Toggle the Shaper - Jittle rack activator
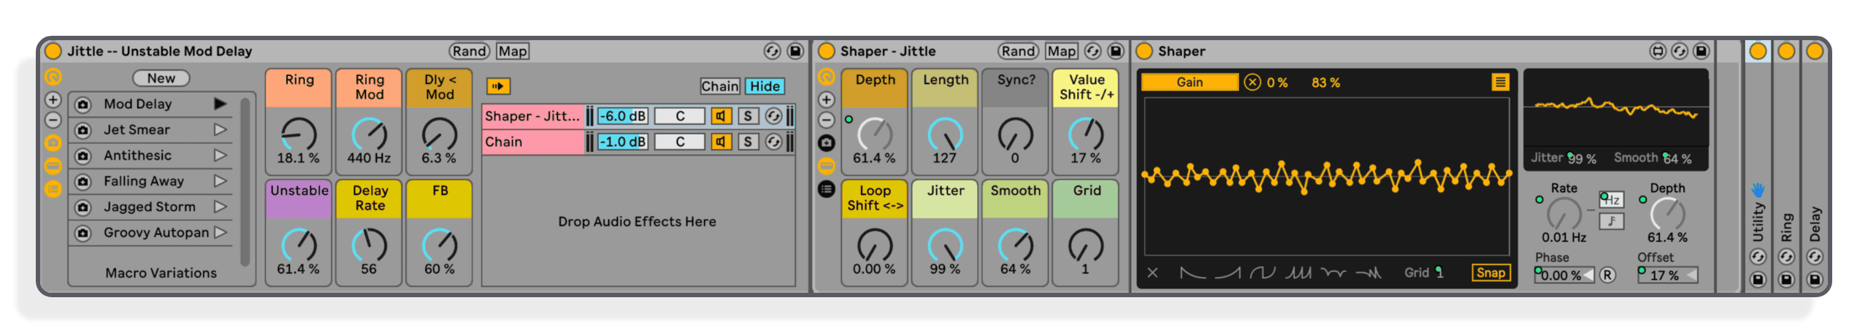 click(826, 51)
